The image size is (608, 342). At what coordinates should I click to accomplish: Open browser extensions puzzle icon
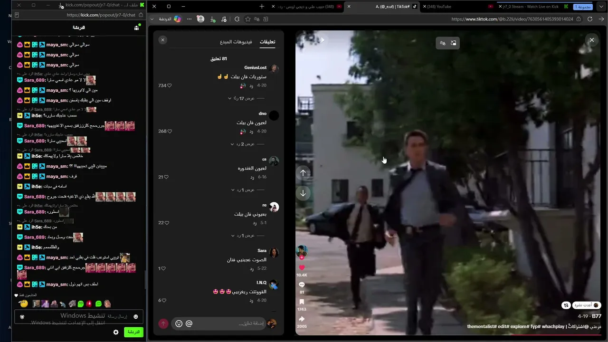(237, 19)
